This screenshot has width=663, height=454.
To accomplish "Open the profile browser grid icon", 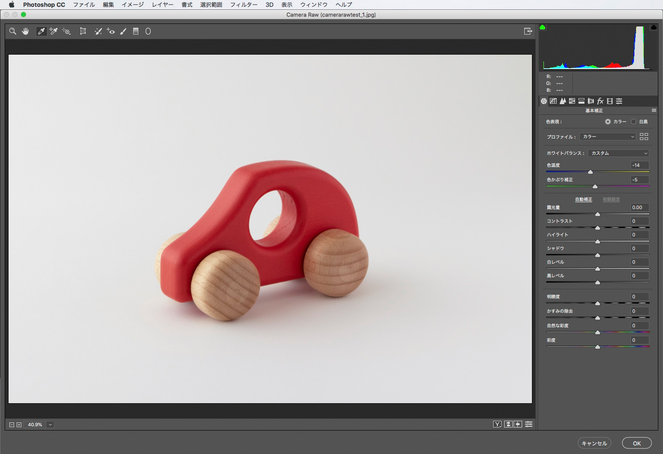I will pyautogui.click(x=644, y=137).
